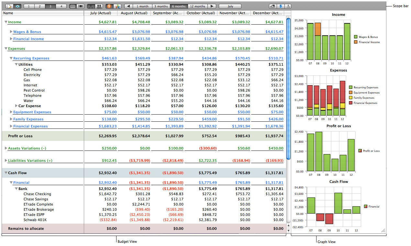
Task: Collapse the Expenses group
Action: [x=6, y=49]
